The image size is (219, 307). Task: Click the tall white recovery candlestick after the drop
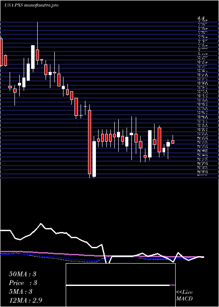(x=94, y=159)
